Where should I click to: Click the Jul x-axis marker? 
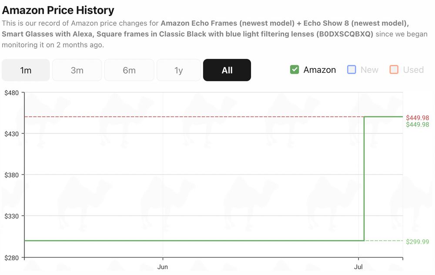(358, 267)
